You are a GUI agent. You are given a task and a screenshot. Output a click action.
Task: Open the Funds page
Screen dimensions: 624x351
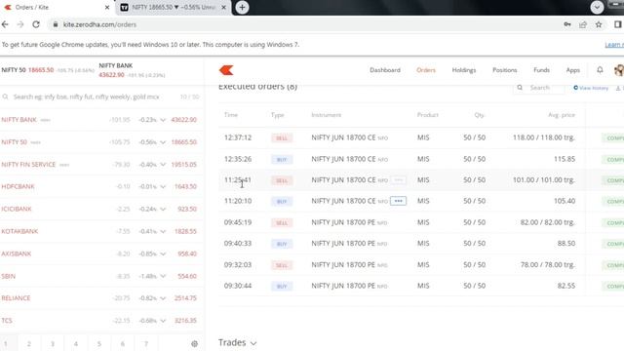coord(541,70)
